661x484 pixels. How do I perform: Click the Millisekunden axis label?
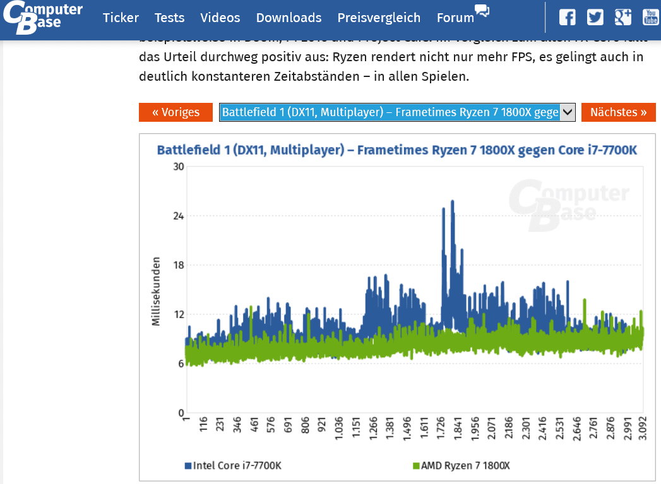click(x=156, y=291)
